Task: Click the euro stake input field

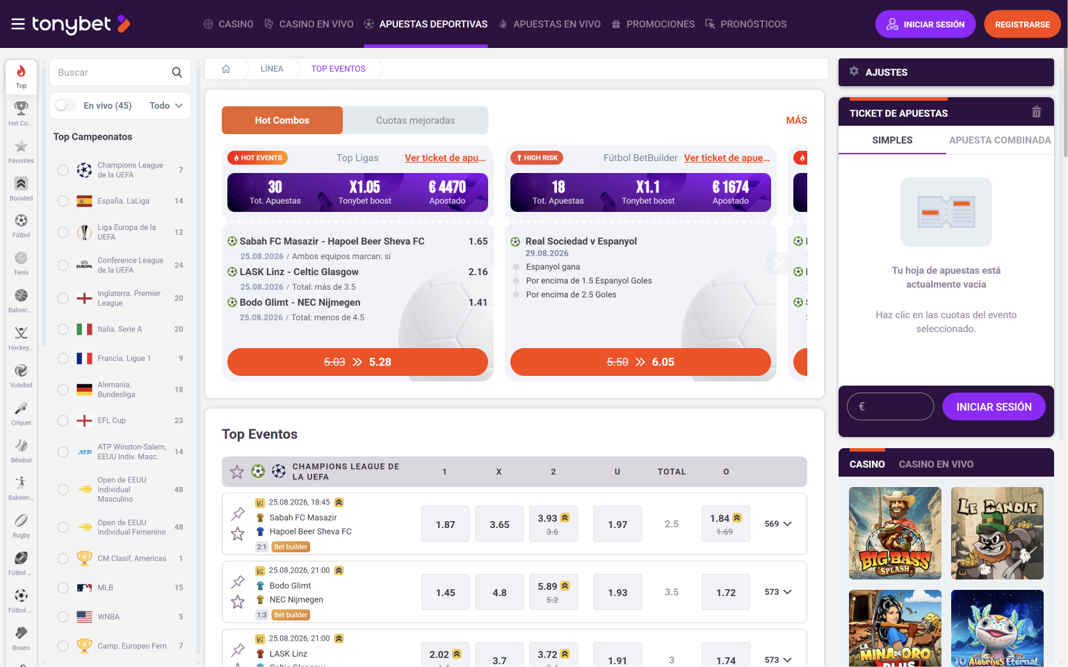Action: [890, 406]
